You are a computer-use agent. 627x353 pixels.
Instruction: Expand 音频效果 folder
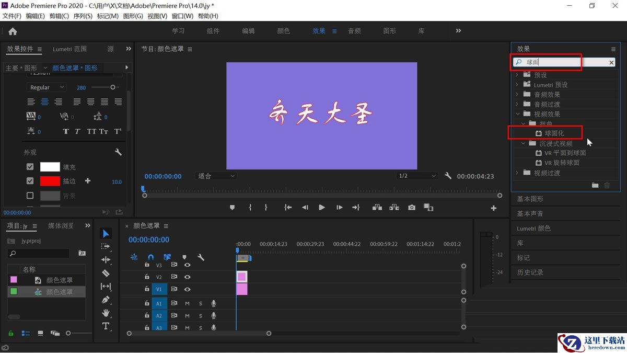(x=517, y=95)
